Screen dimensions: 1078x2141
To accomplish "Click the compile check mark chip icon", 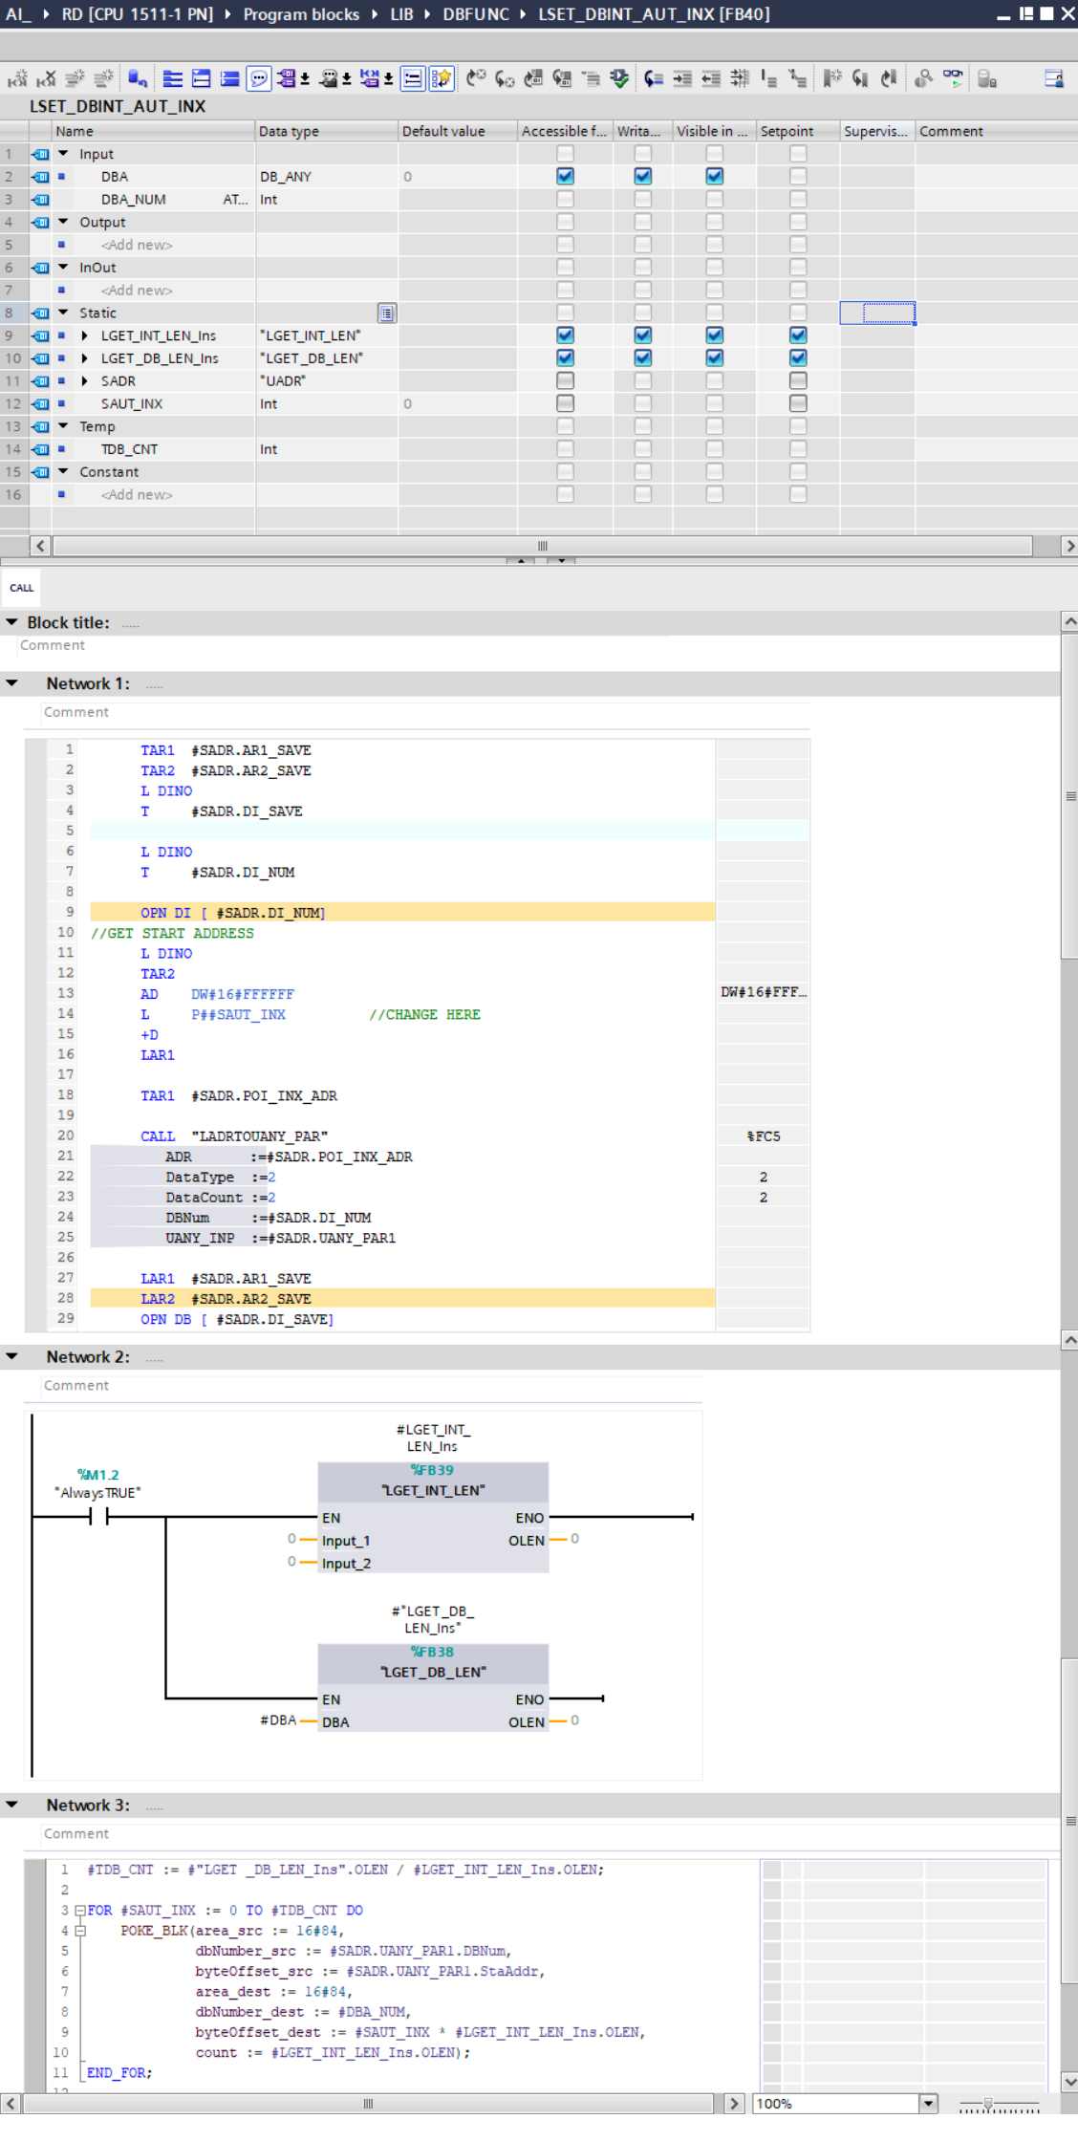I will pyautogui.click(x=619, y=79).
